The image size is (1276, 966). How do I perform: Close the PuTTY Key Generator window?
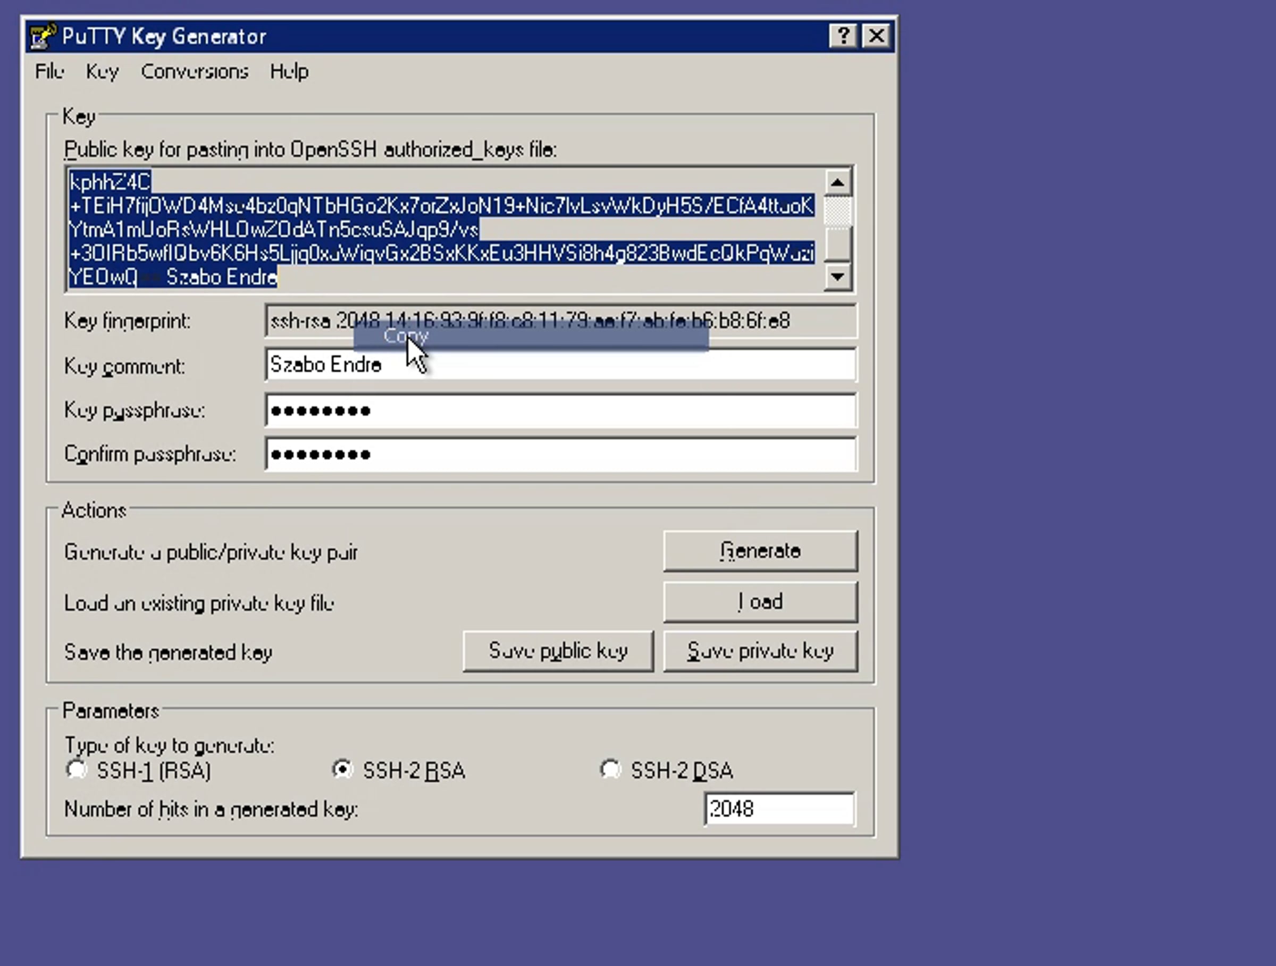point(876,36)
